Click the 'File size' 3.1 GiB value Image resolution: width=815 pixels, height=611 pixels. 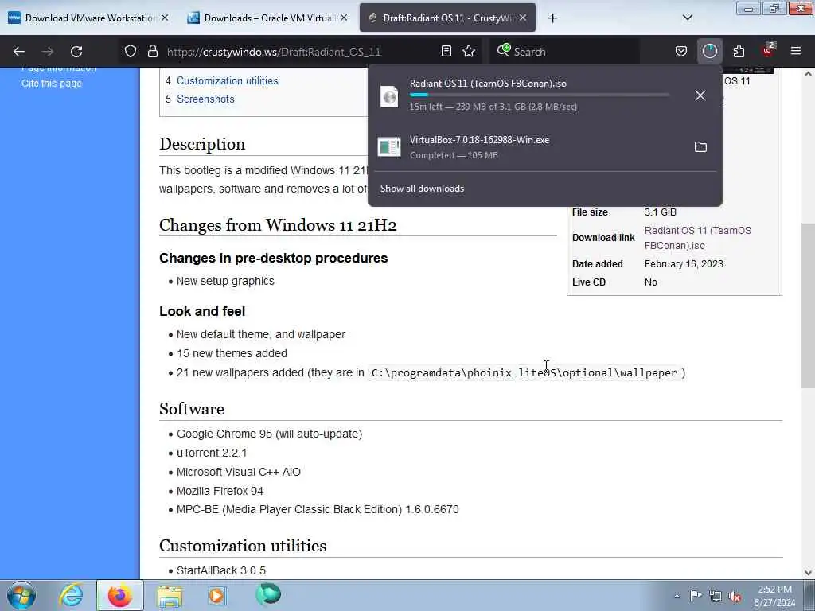click(x=660, y=212)
